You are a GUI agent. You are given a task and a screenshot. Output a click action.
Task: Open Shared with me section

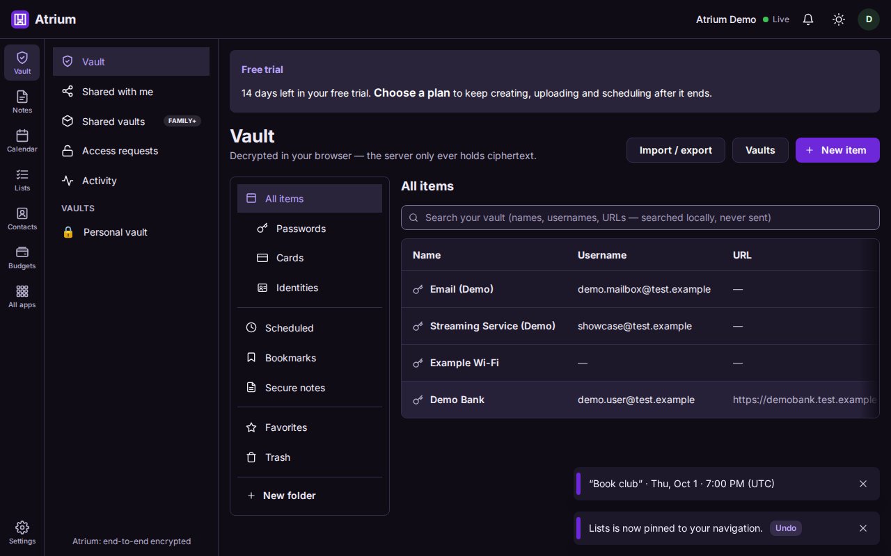point(131,92)
